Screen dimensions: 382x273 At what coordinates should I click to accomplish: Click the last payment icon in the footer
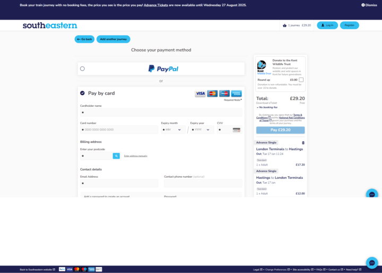pyautogui.click(x=99, y=269)
